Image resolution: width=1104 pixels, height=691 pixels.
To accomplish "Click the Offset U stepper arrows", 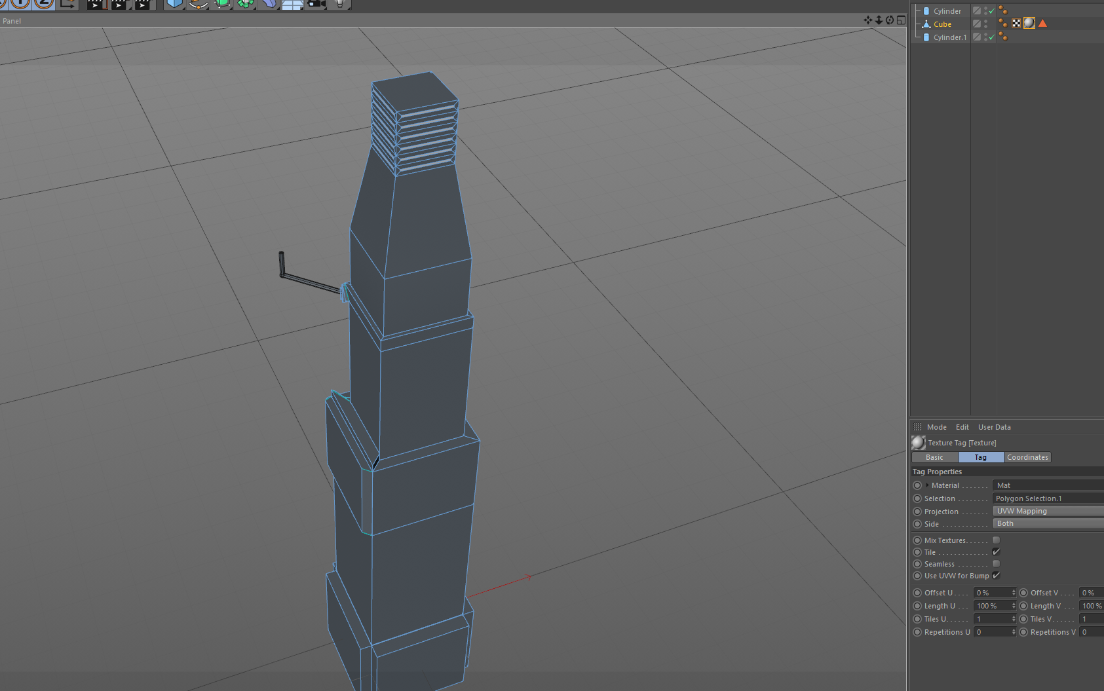I will (x=1014, y=593).
